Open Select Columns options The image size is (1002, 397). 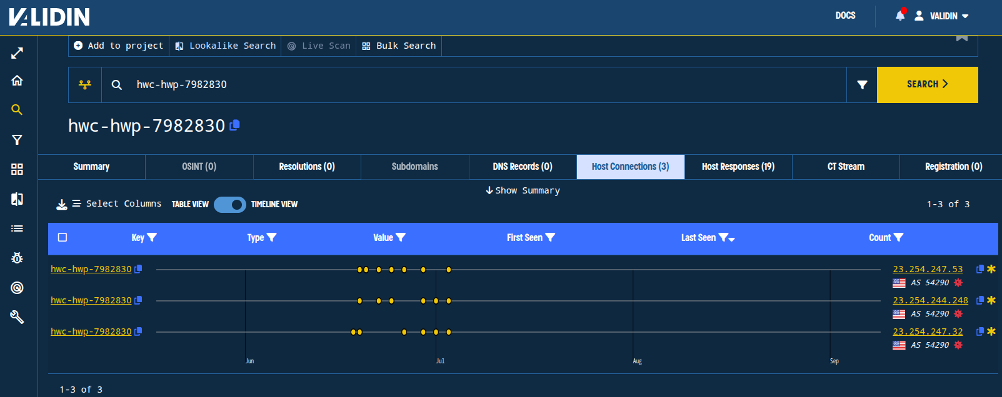(x=117, y=204)
